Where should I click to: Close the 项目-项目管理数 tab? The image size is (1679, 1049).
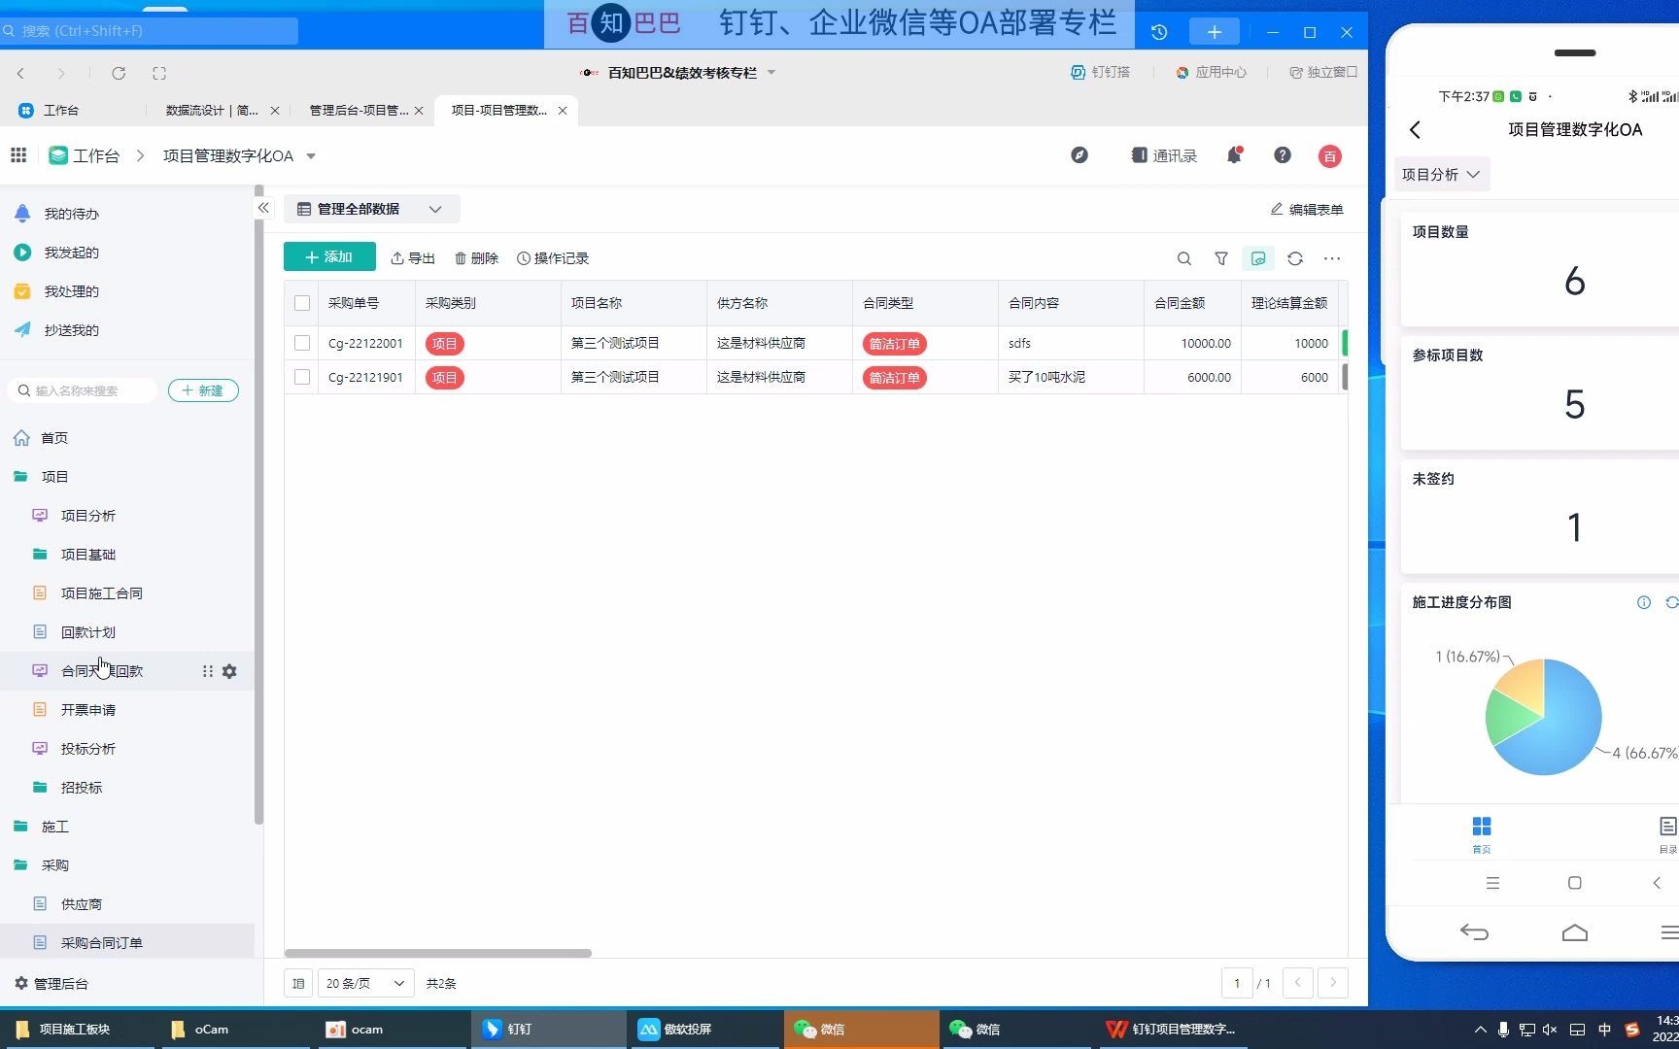point(563,111)
